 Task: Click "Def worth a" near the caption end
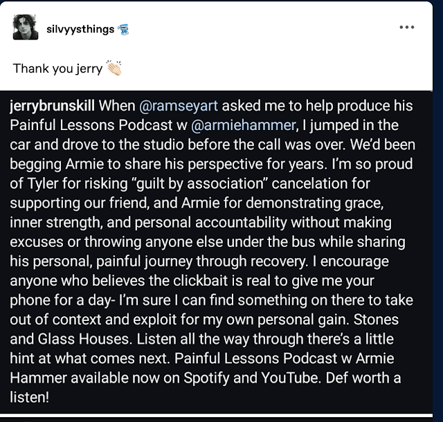pos(363,378)
